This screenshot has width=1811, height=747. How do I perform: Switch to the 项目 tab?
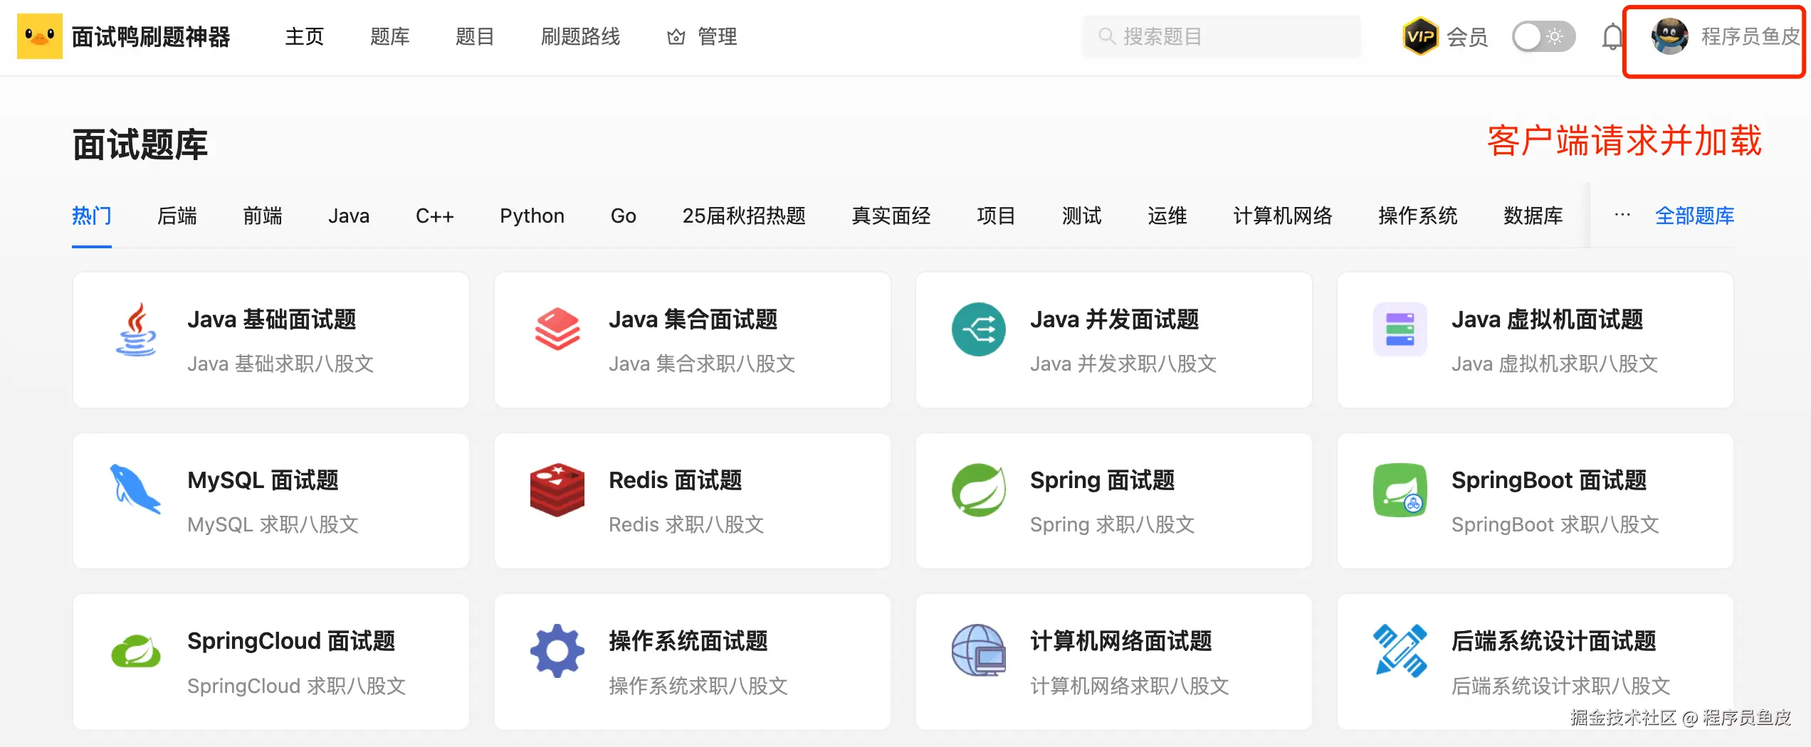coord(997,216)
